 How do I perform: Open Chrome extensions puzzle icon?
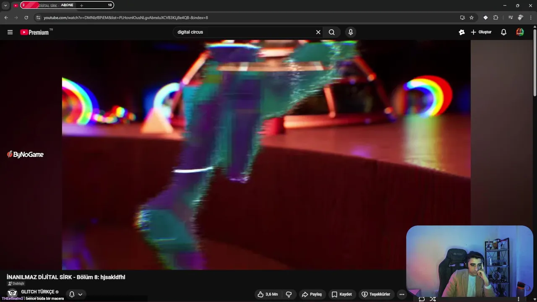point(496,18)
